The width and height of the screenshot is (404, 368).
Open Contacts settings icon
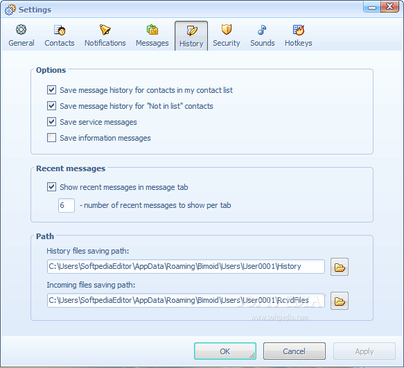point(60,30)
